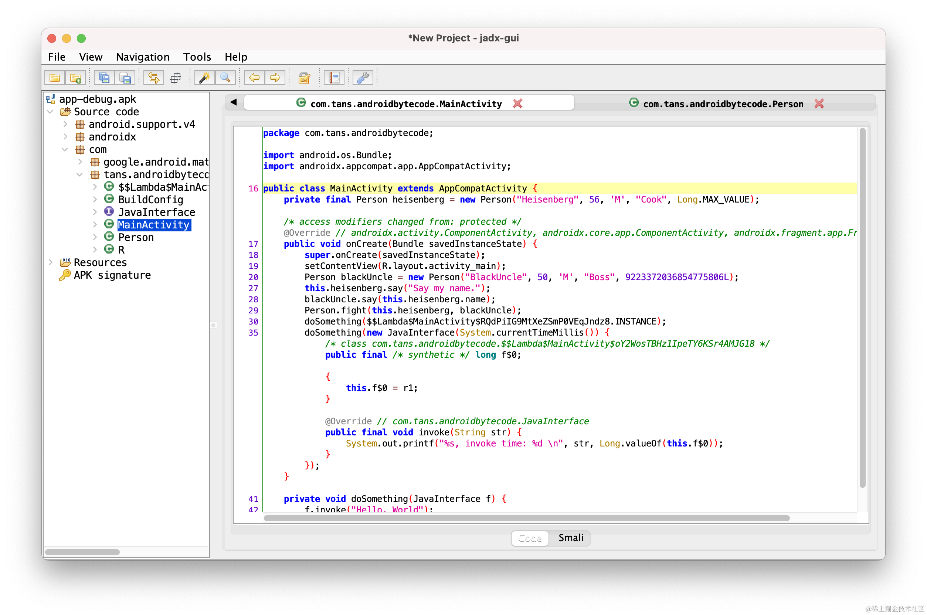Click the code editor vertical scrollbar
The height and width of the screenshot is (615, 927).
coord(862,308)
